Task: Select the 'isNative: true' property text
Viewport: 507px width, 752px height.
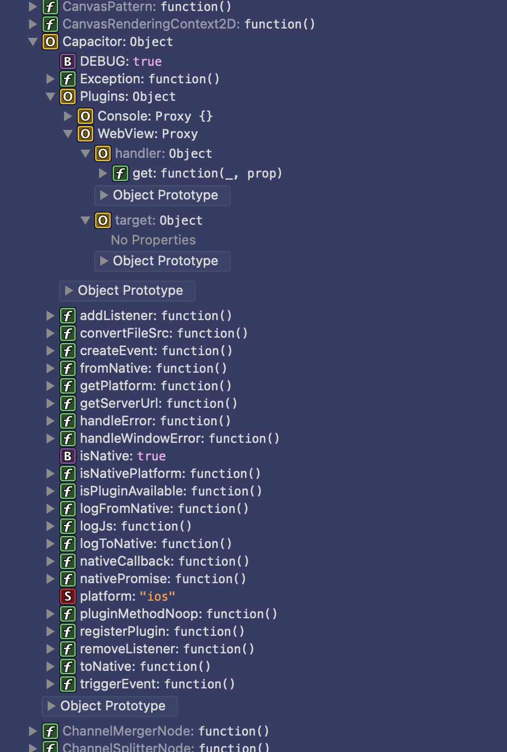Action: coord(123,456)
